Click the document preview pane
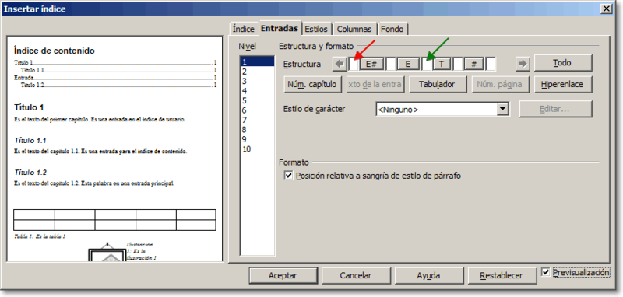Screen dimensions: 623x297 (x=114, y=148)
